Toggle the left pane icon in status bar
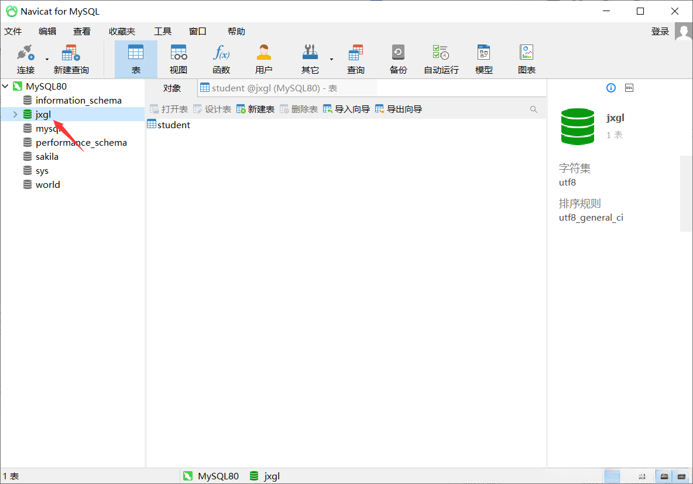This screenshot has height=484, width=693. (x=664, y=476)
